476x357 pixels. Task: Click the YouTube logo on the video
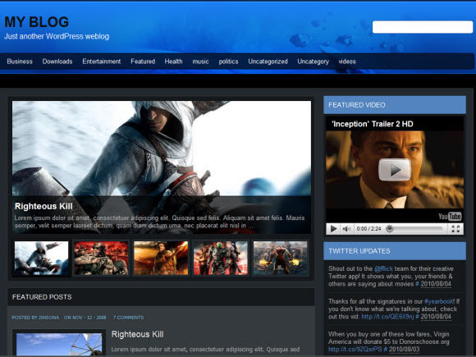tap(450, 216)
